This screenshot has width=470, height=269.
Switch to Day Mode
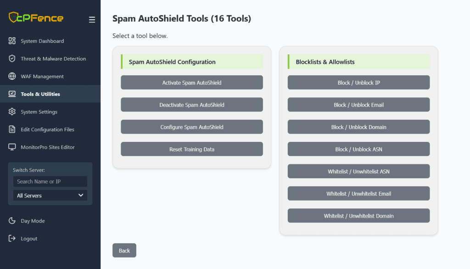(33, 221)
